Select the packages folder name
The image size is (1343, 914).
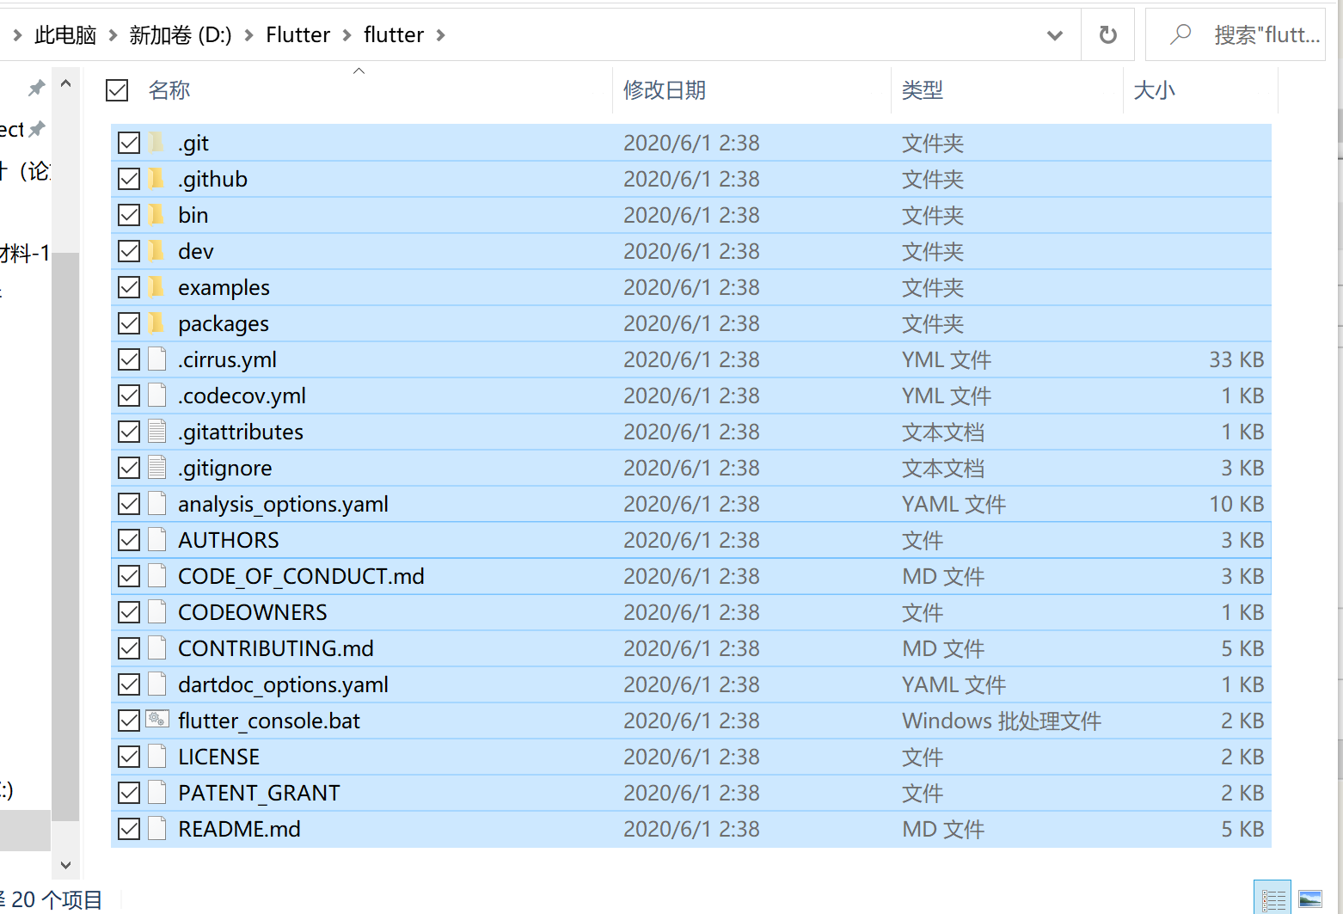224,323
